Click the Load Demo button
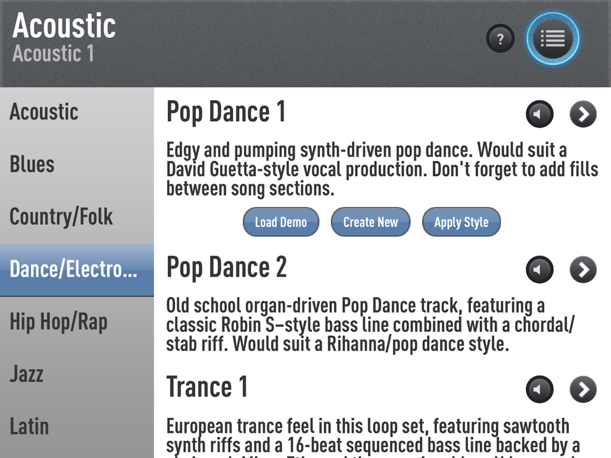 pyautogui.click(x=281, y=222)
